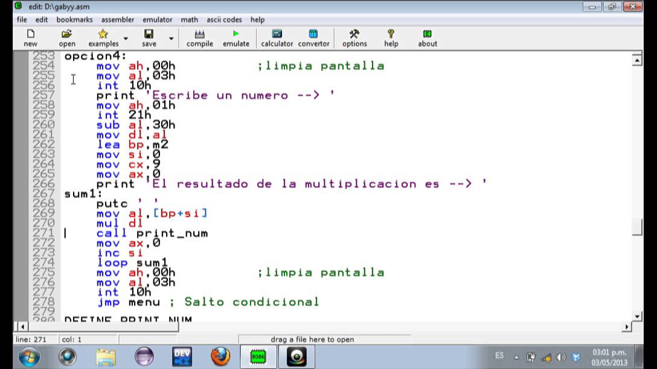Click the network signal tray icon
The height and width of the screenshot is (369, 657).
click(x=546, y=358)
